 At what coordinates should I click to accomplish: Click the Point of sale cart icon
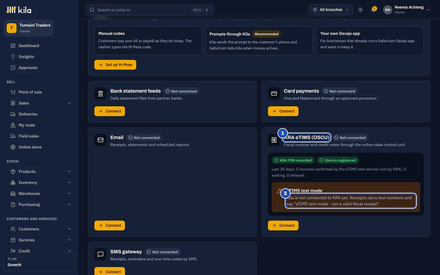(x=13, y=92)
